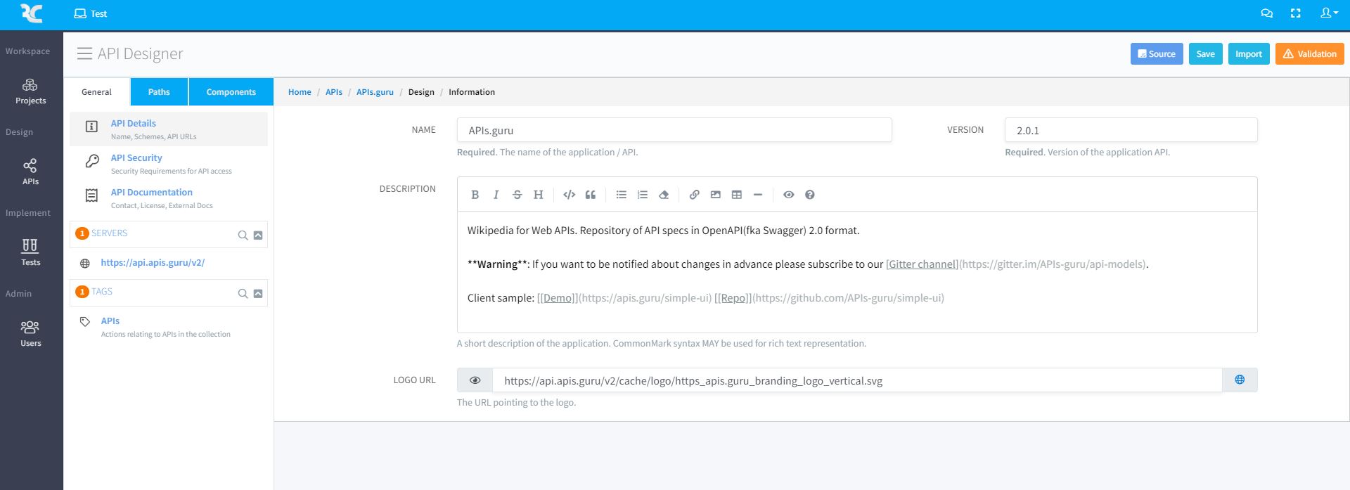Search tags with magnifier icon

click(x=243, y=294)
